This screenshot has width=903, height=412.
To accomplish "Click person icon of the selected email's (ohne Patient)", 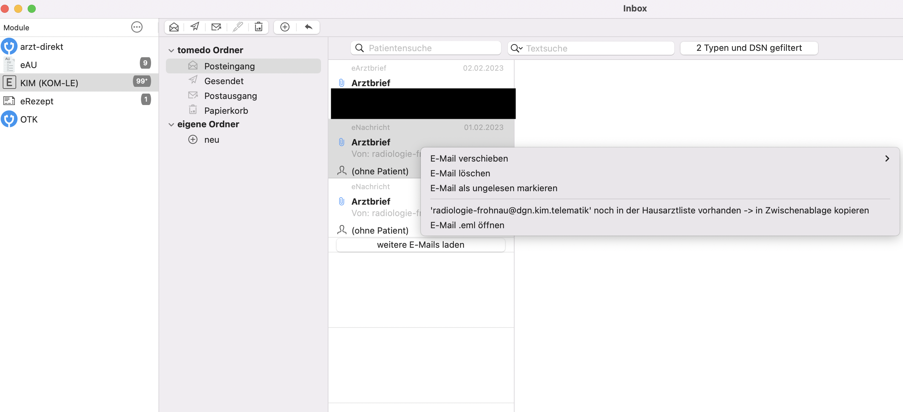I will (342, 171).
